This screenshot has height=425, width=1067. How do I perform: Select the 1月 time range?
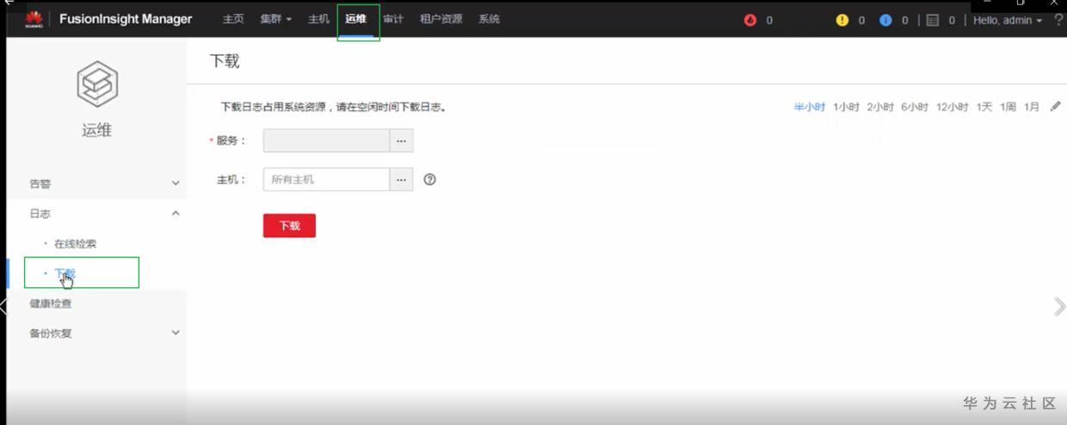point(1032,107)
